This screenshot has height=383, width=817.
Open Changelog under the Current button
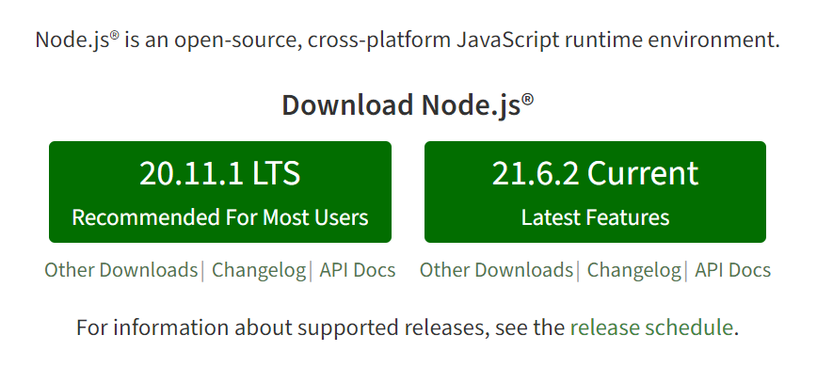tap(633, 270)
